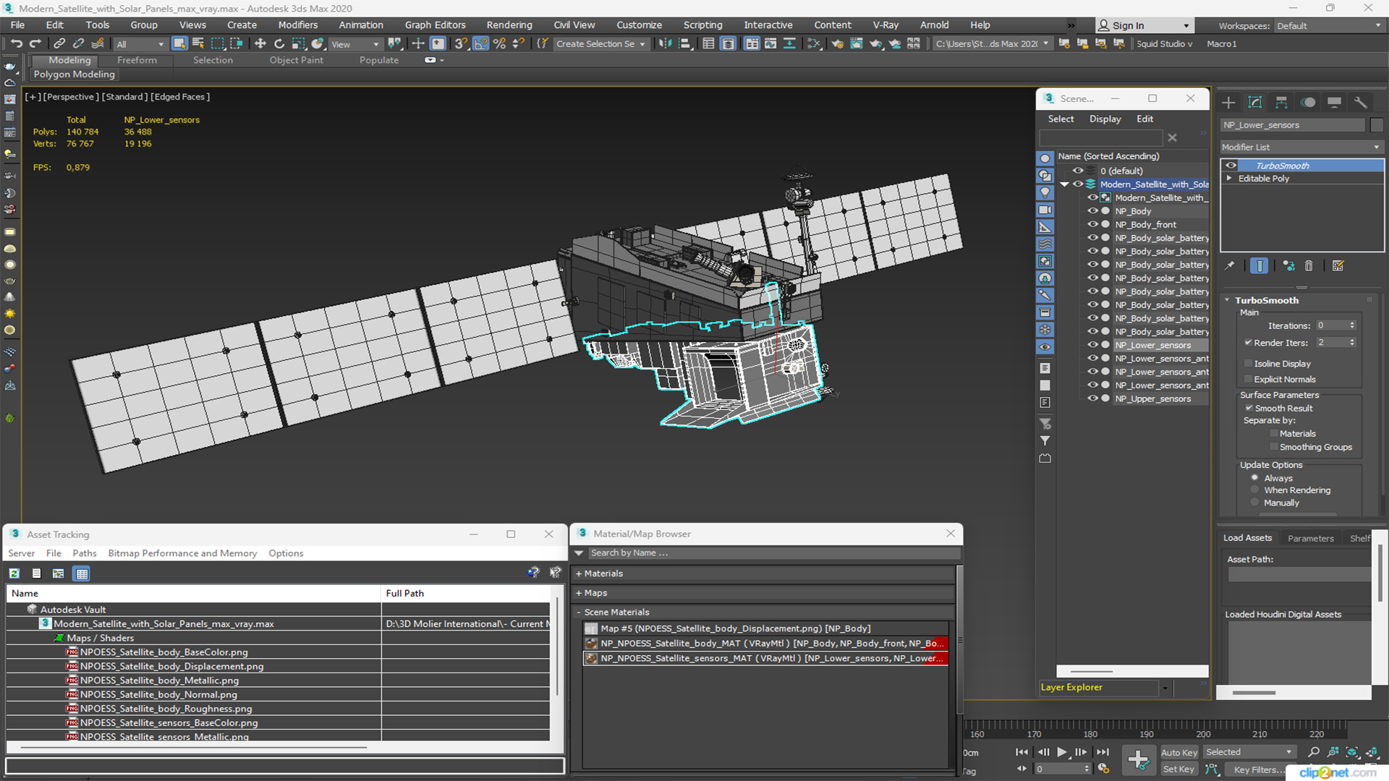
Task: Toggle Render Iters checkbox
Action: [x=1248, y=343]
